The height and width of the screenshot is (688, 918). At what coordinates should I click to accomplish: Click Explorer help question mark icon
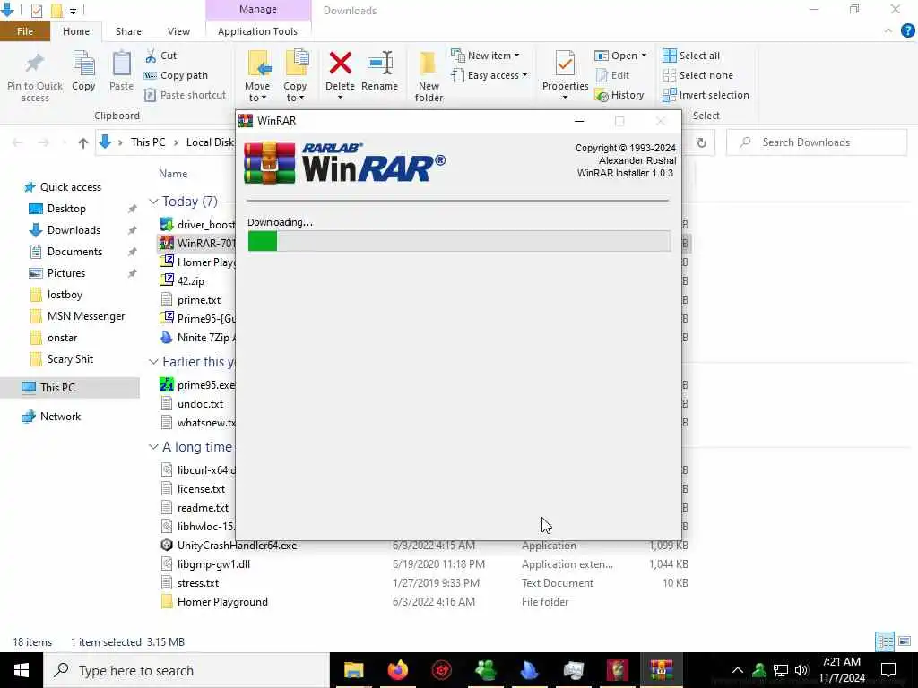907,31
